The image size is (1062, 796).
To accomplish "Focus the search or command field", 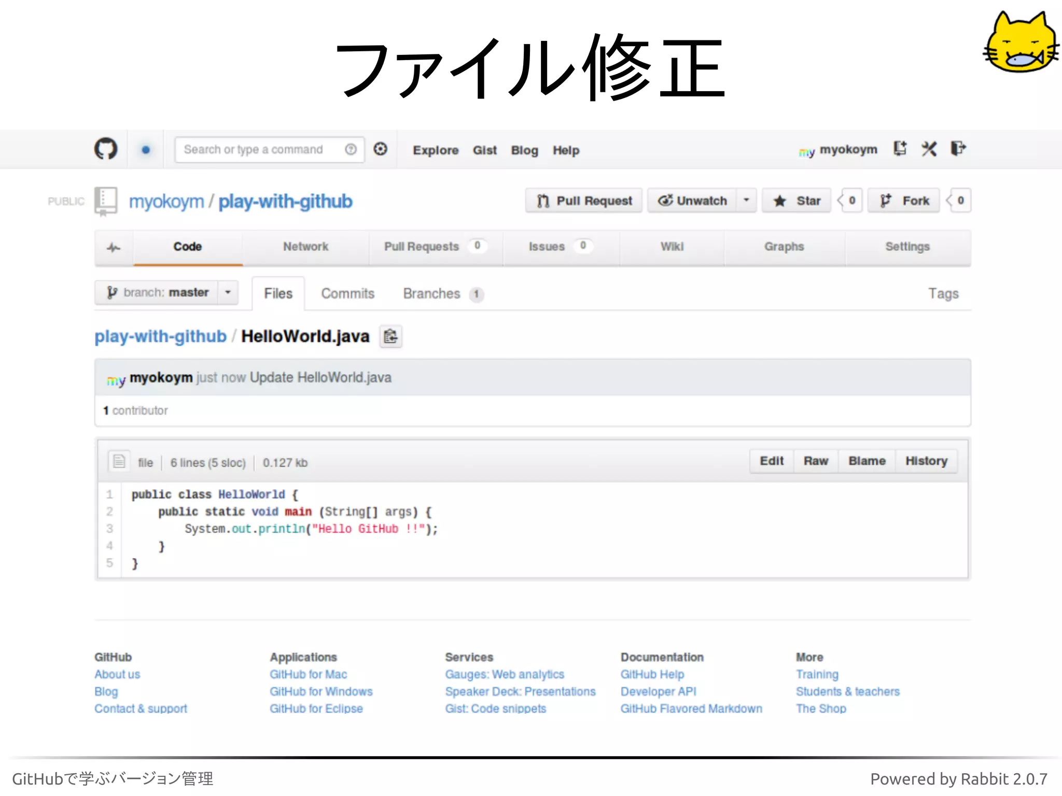I will [x=269, y=150].
